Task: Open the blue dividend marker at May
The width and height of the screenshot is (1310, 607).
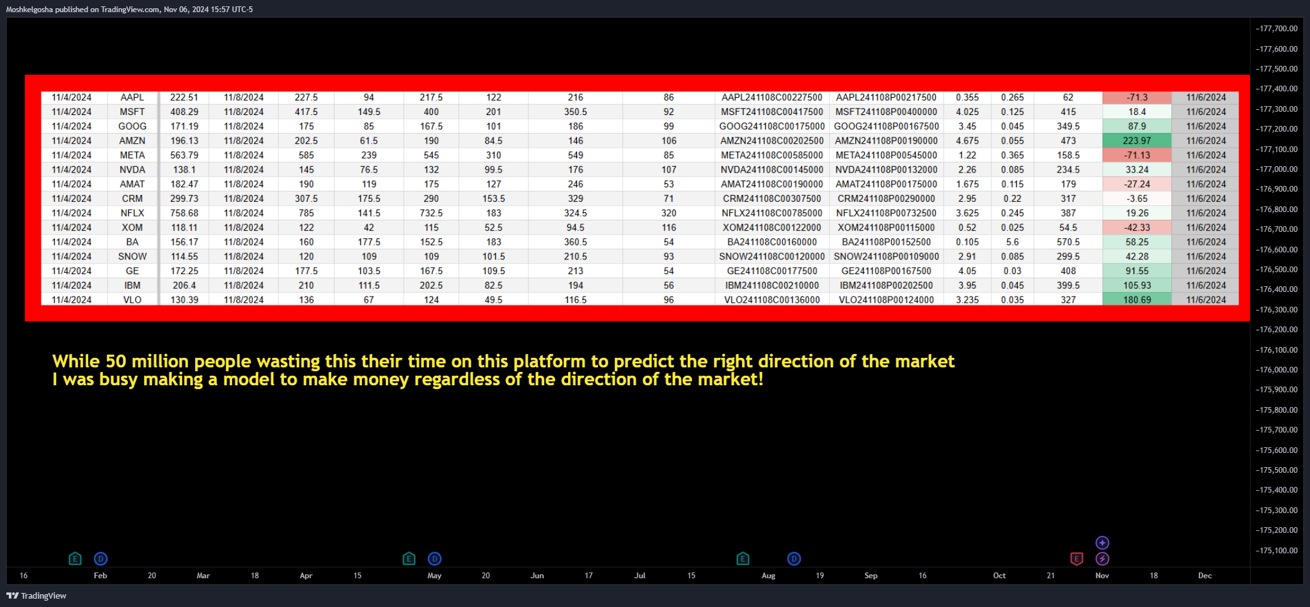Action: tap(434, 558)
